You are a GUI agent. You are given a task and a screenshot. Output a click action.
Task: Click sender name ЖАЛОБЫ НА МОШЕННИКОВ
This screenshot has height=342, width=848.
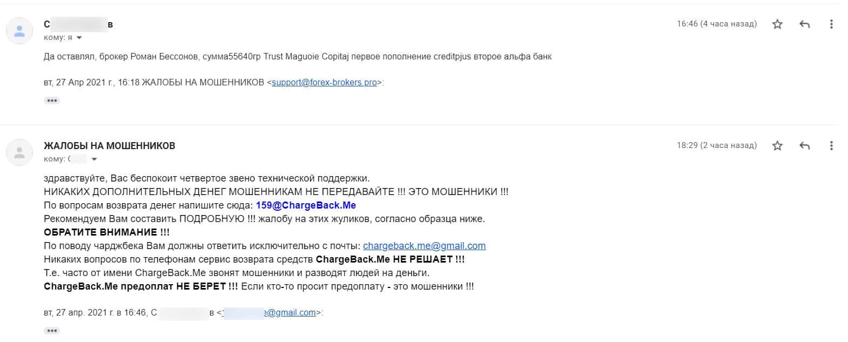[109, 146]
